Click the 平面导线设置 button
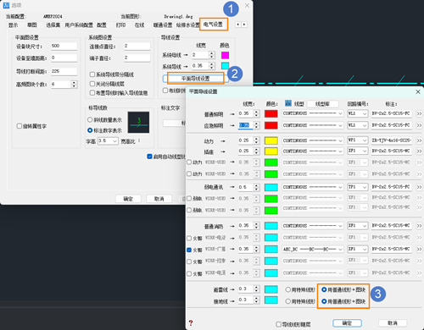This screenshot has height=330, width=424. pyautogui.click(x=195, y=79)
